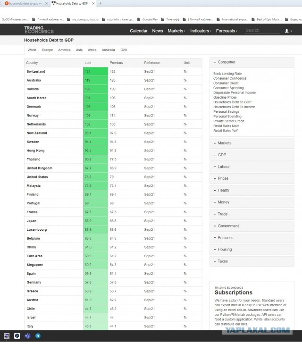Screen dimensions: 302x344
Task: Expand the Government sidebar section
Action: click(x=252, y=226)
